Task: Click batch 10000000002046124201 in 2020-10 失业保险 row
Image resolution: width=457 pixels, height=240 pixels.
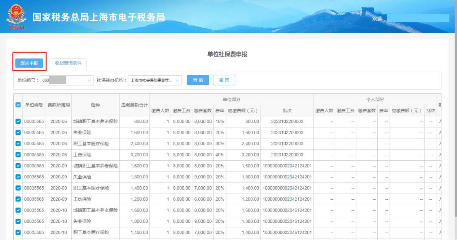Action: pyautogui.click(x=287, y=221)
